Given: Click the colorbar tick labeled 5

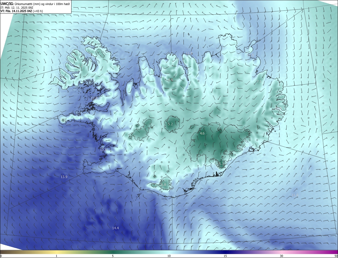Looking at the screenshot, I should (113, 256).
